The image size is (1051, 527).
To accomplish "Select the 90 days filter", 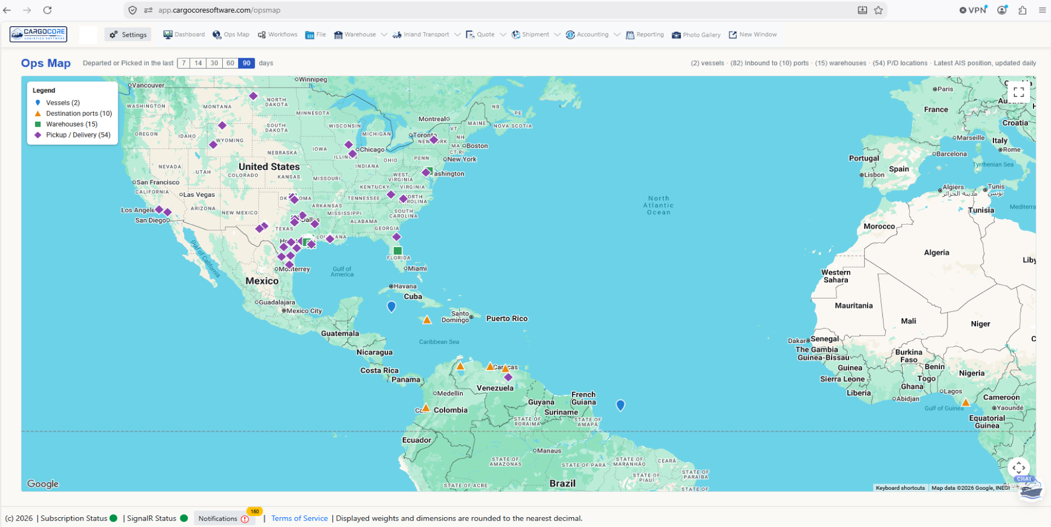I will (247, 63).
